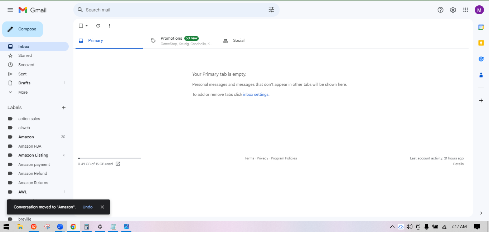The width and height of the screenshot is (489, 232).
Task: Click the search magnifier icon
Action: tap(80, 10)
